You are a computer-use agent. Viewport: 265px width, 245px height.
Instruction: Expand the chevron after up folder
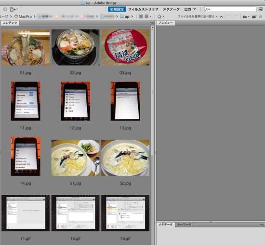pos(132,16)
